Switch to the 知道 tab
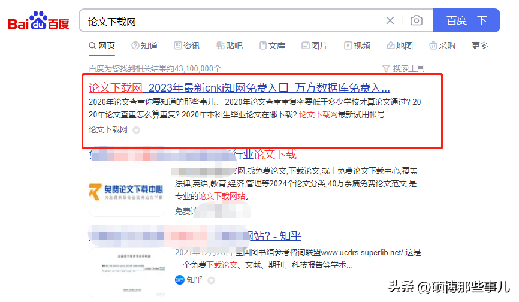 tap(144, 46)
